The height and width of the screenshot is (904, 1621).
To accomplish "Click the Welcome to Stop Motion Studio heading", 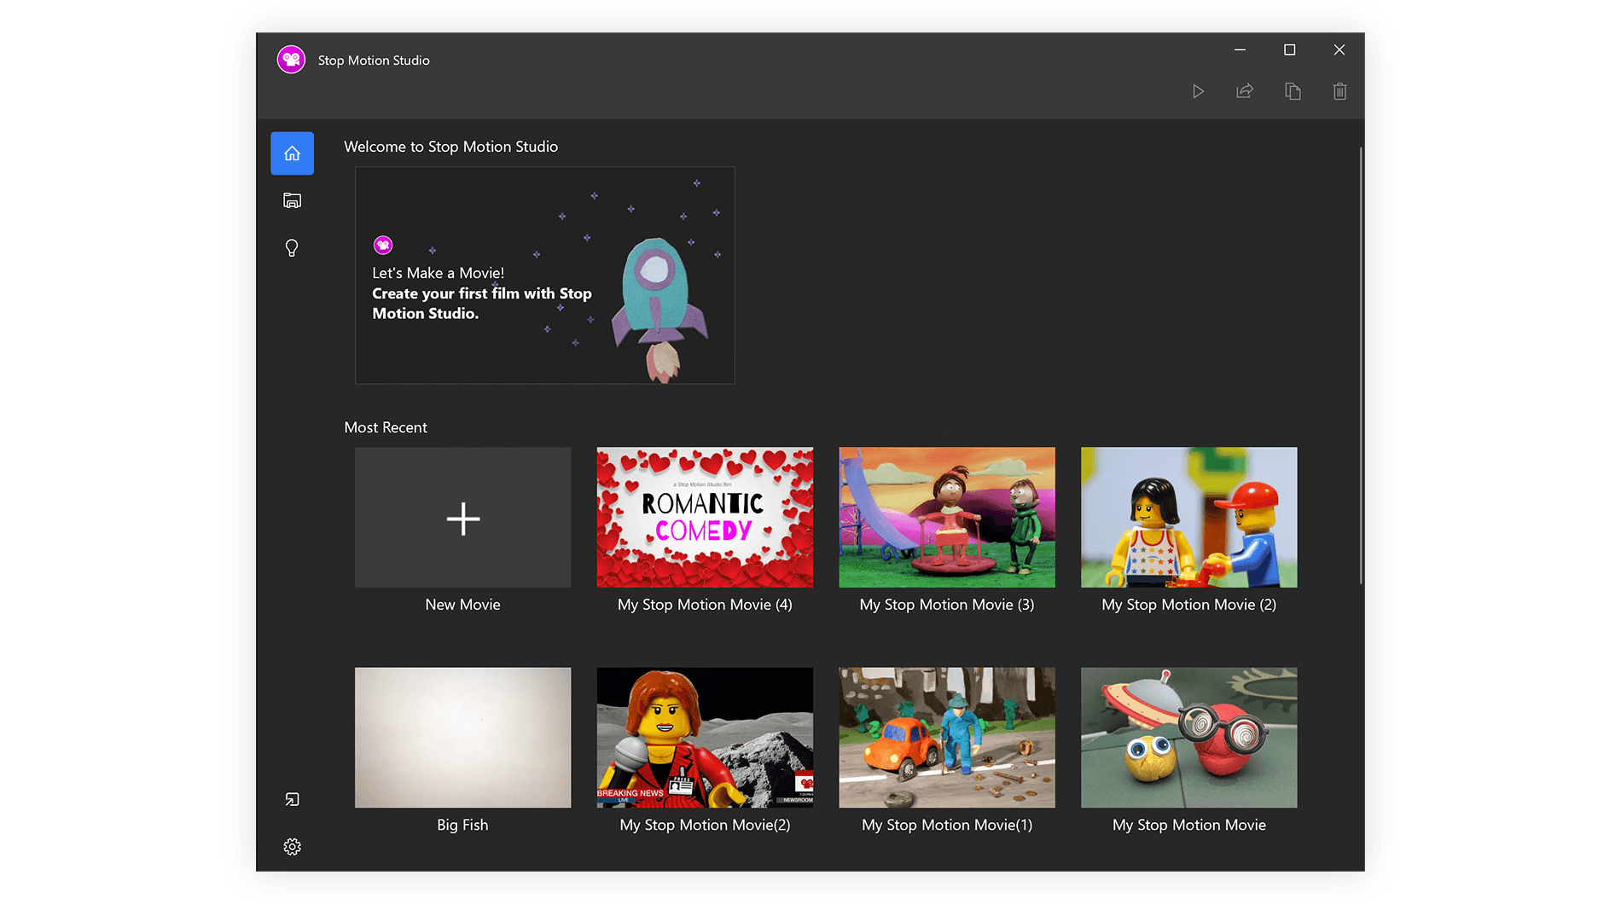I will 451,147.
